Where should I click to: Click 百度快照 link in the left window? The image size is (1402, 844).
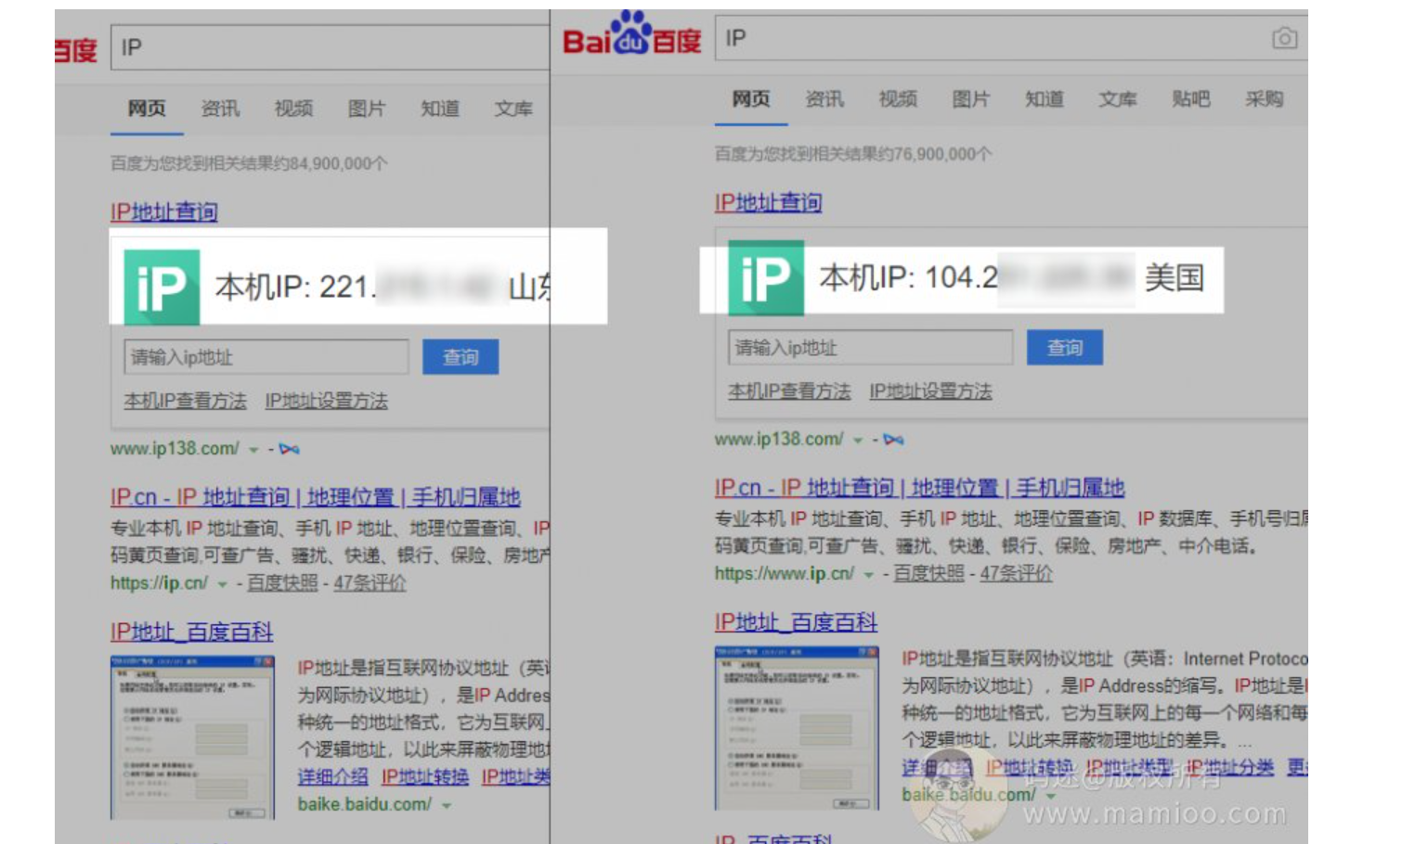click(282, 583)
